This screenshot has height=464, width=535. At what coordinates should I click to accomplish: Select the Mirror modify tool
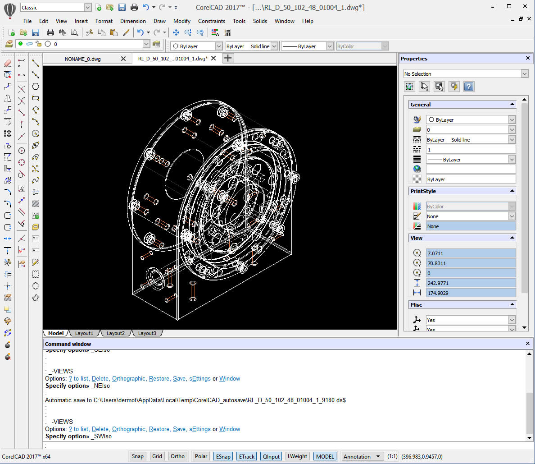[8, 99]
